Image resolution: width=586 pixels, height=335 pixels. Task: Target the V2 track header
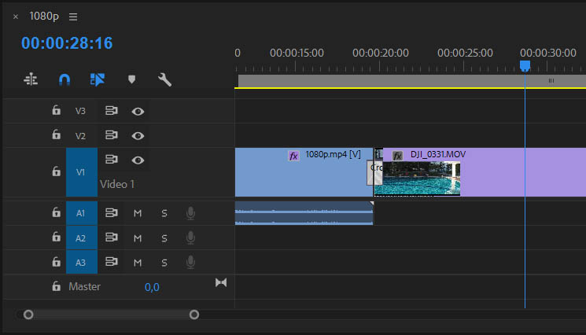80,135
